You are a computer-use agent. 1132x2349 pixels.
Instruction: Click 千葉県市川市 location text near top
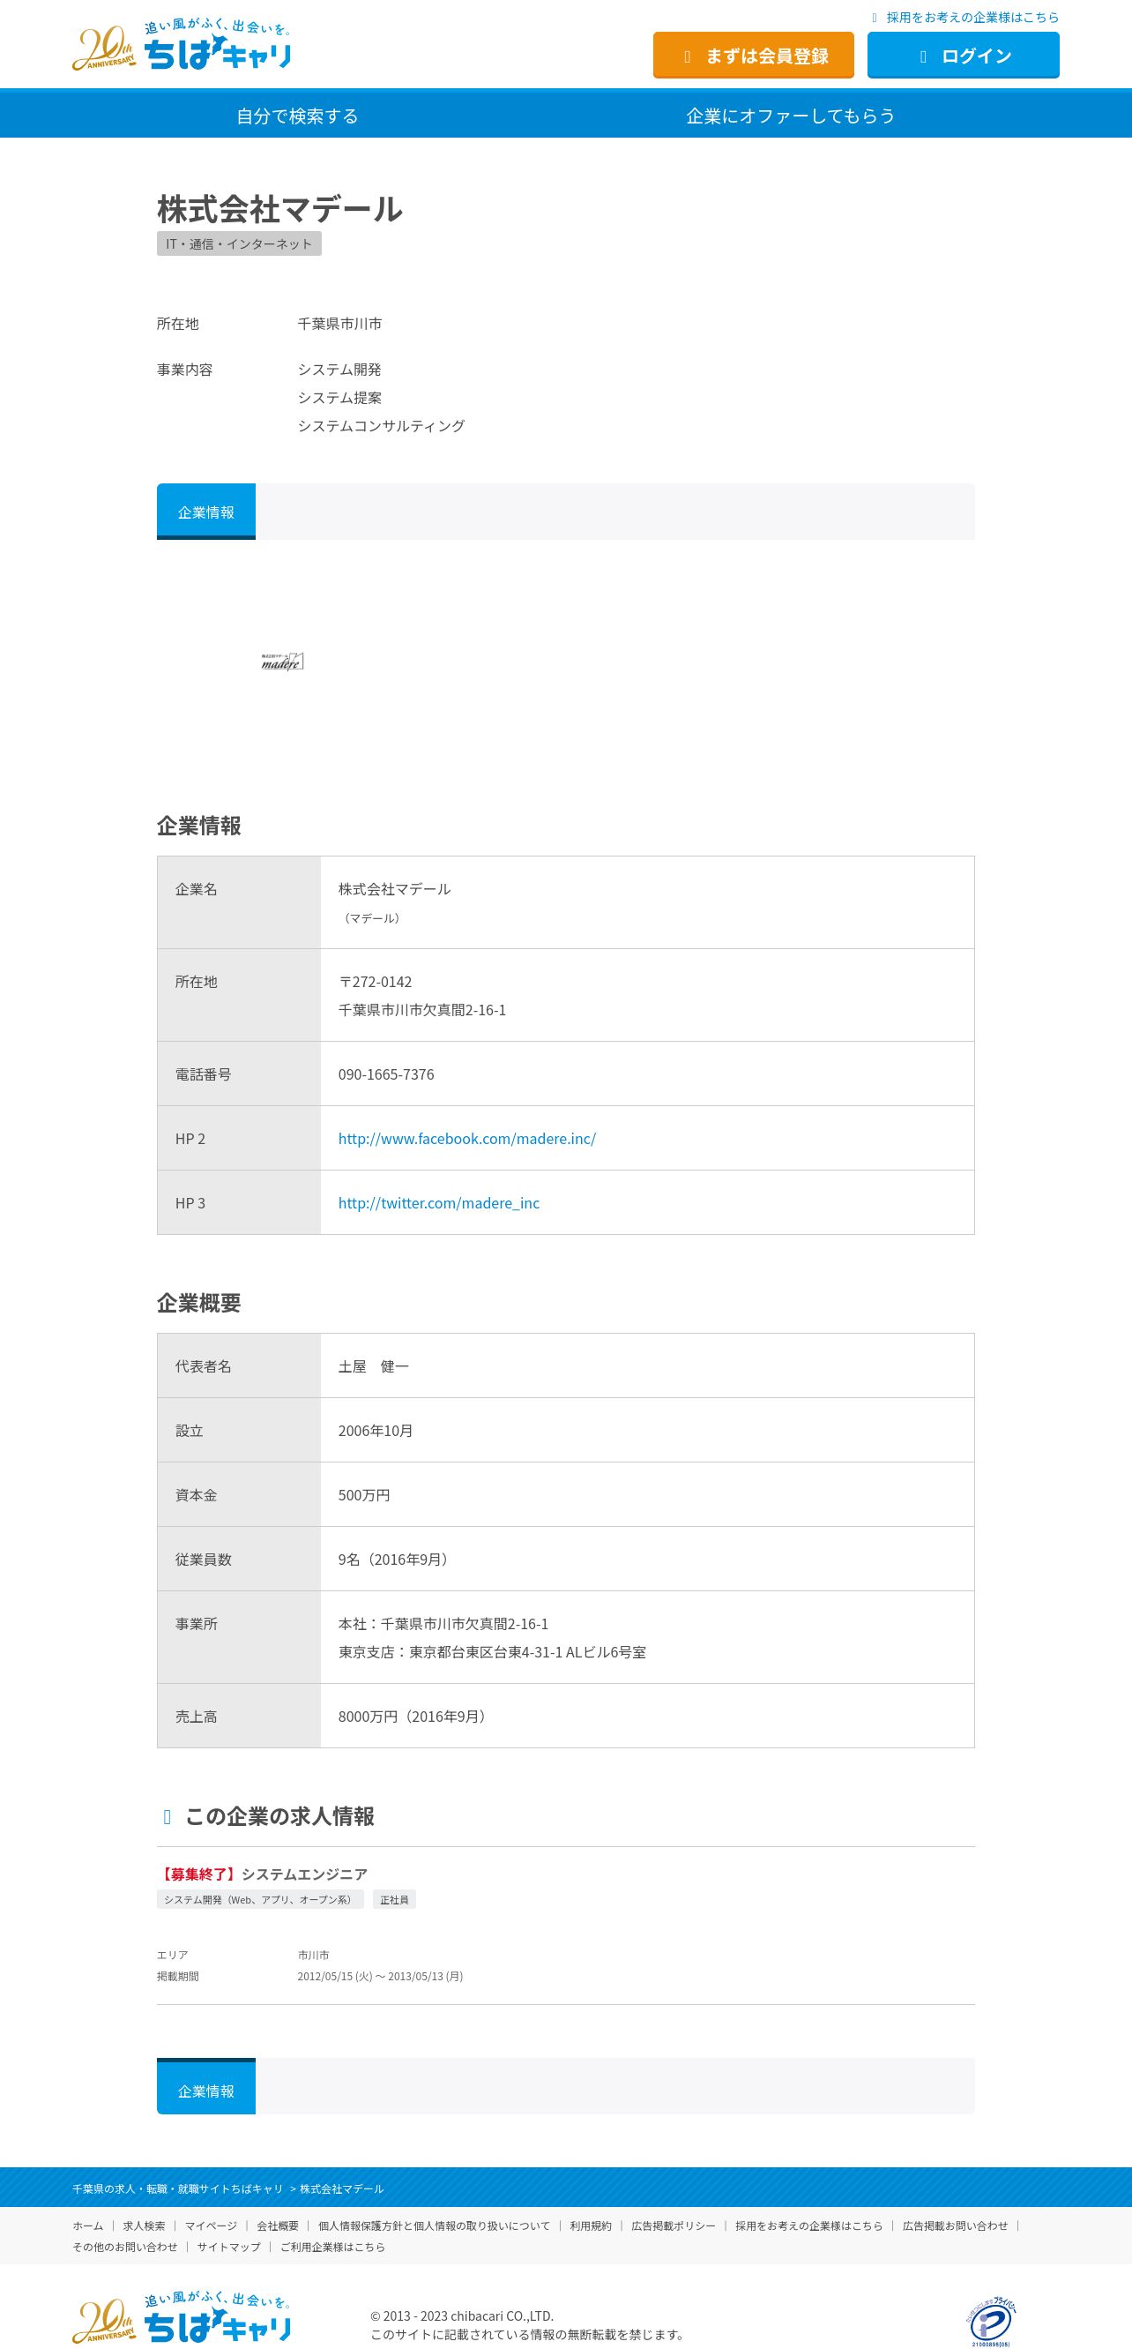click(339, 324)
